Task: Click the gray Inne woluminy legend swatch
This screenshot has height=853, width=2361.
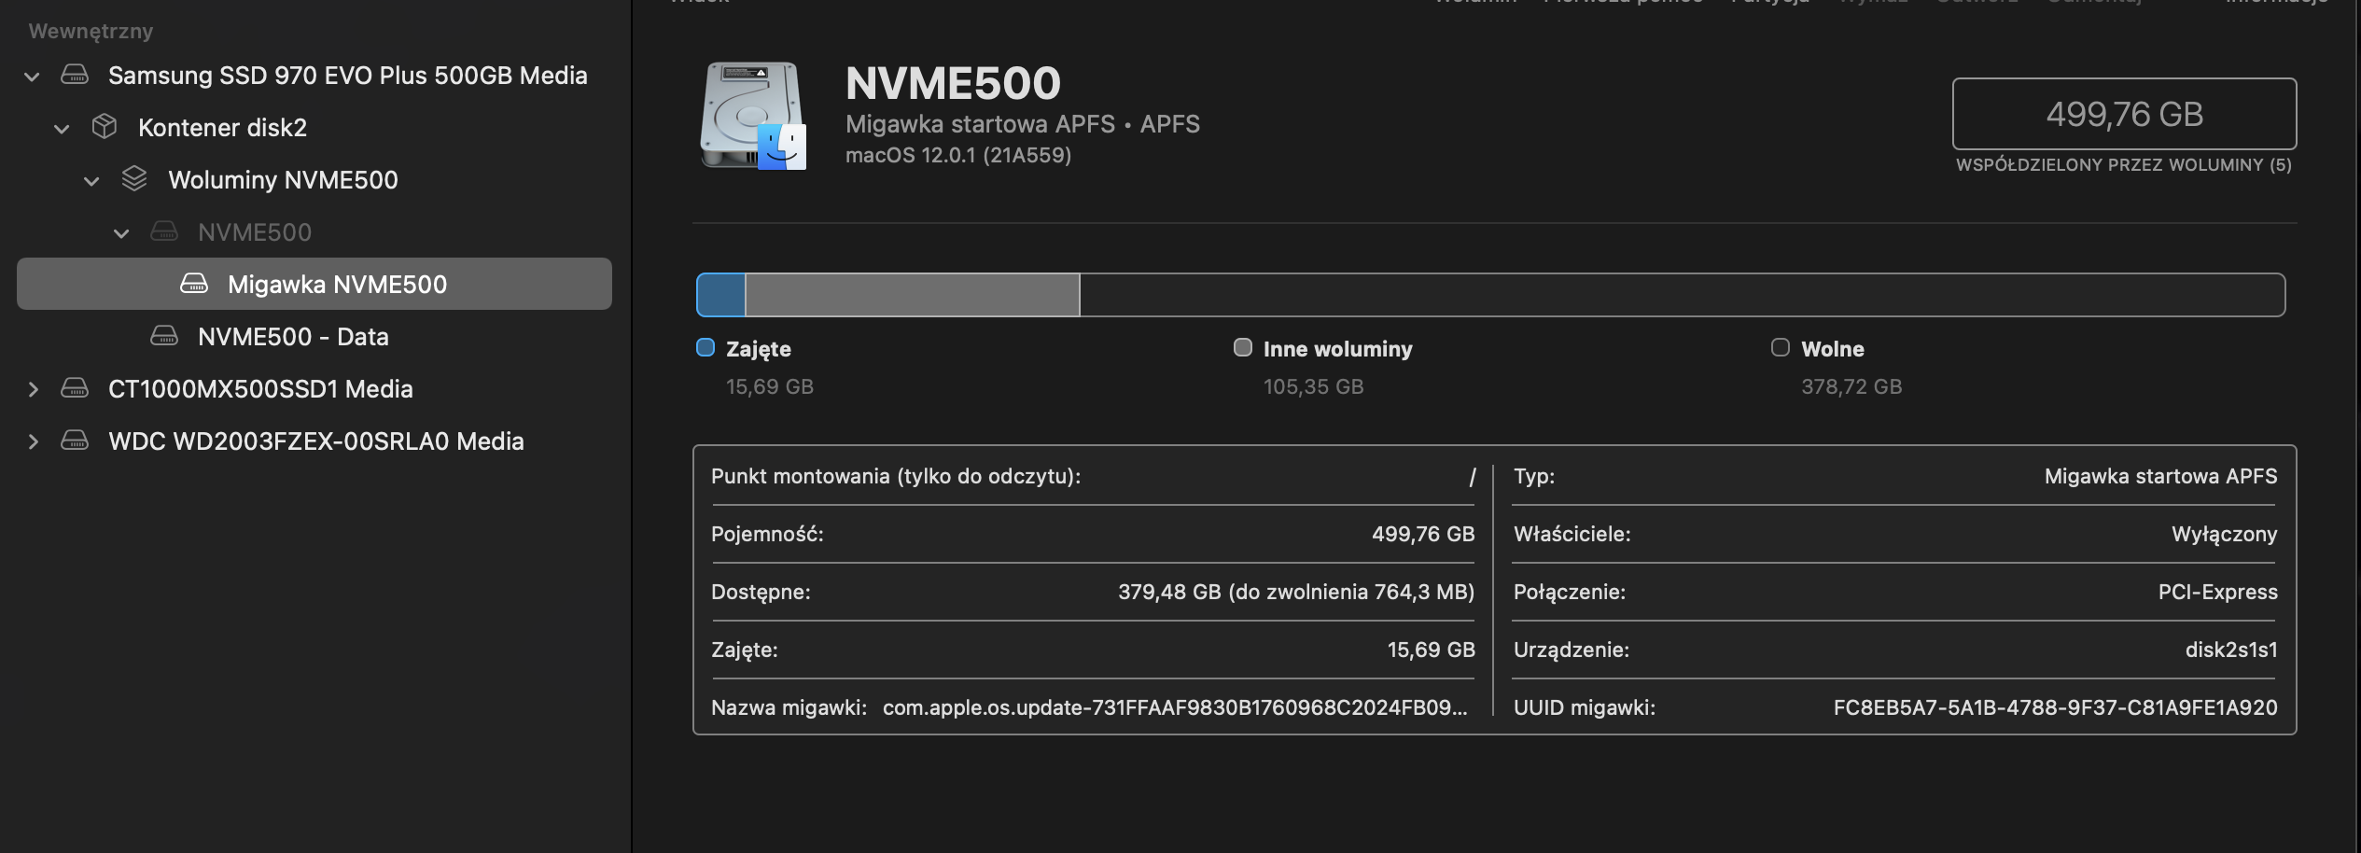Action: 1242,348
